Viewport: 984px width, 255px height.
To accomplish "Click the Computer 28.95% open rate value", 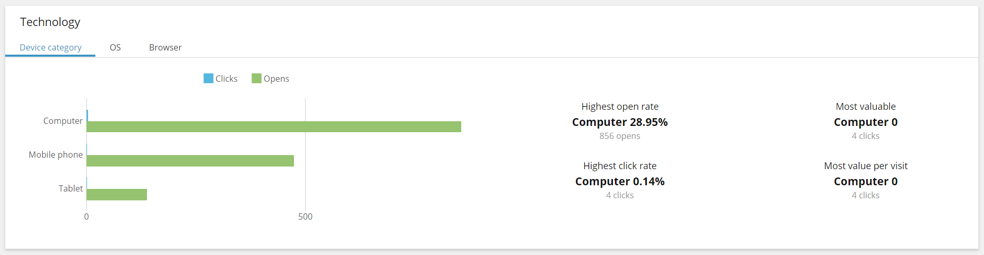I will (x=620, y=122).
